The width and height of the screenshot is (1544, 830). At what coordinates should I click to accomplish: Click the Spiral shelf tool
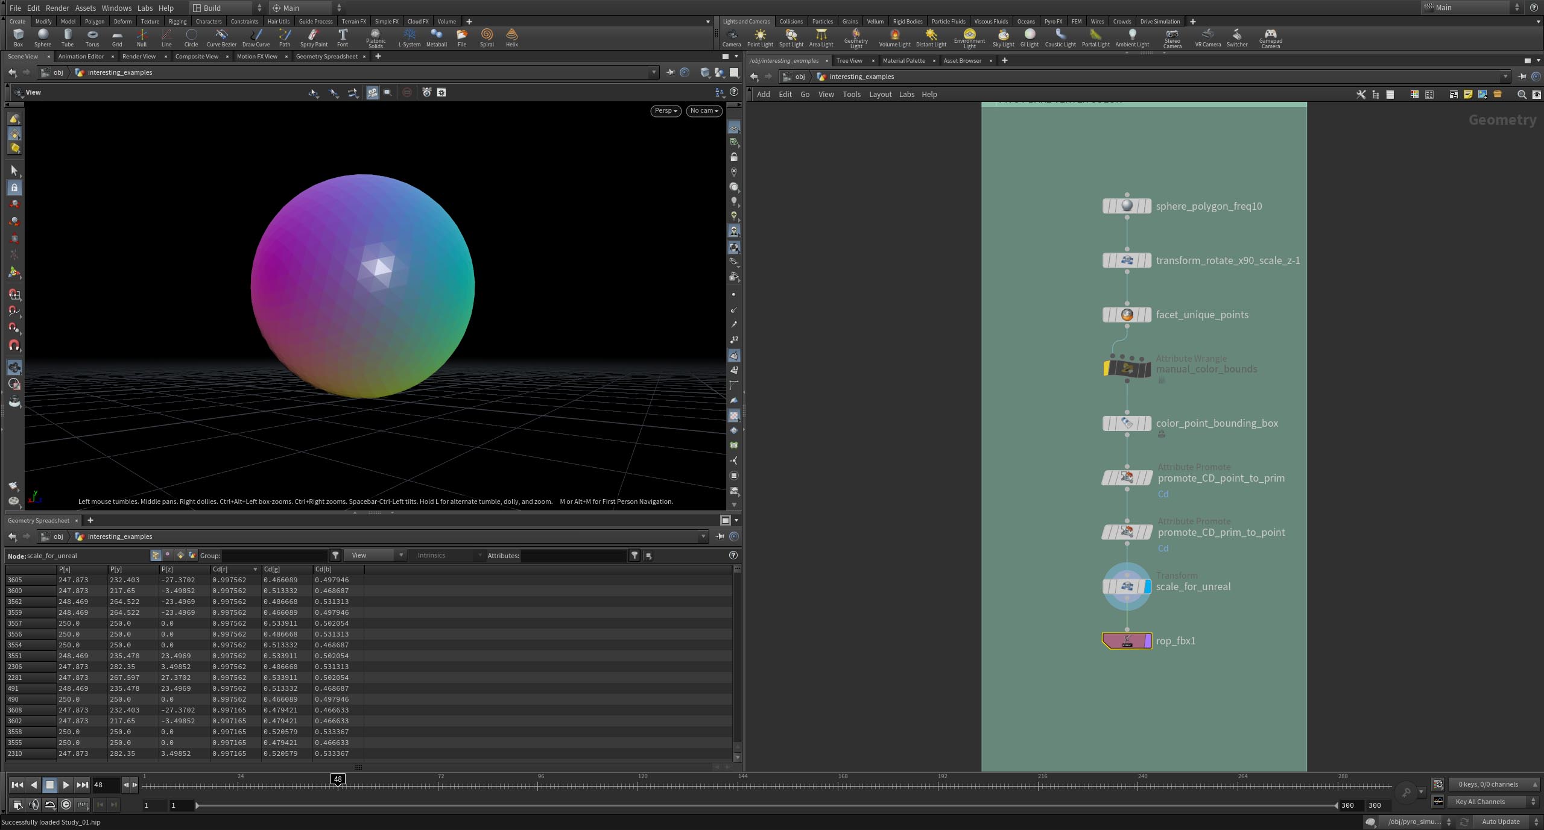click(487, 38)
